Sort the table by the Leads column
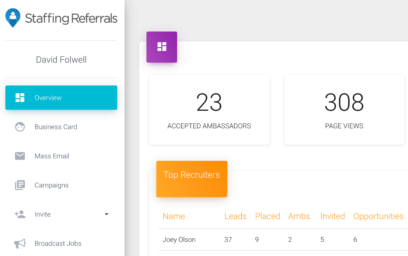Viewport: 408px width, 256px height. [236, 216]
